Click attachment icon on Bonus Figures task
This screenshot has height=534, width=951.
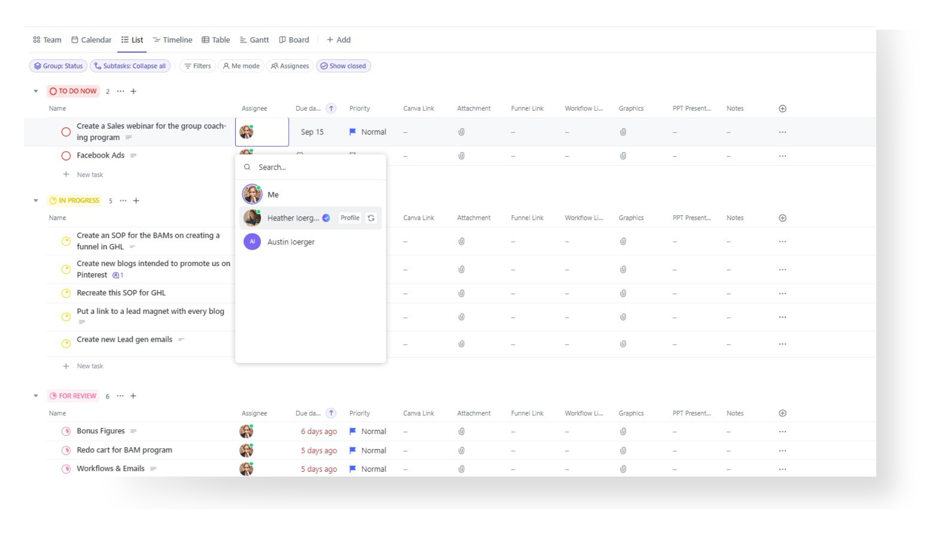click(x=461, y=430)
